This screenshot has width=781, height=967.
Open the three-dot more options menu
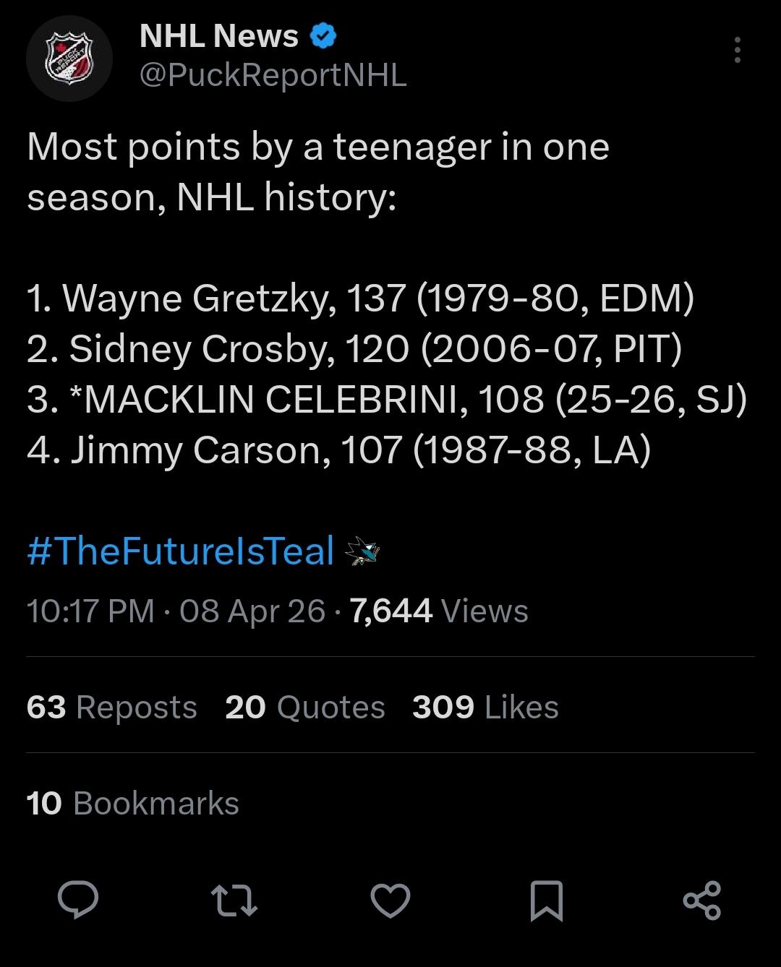pyautogui.click(x=737, y=50)
